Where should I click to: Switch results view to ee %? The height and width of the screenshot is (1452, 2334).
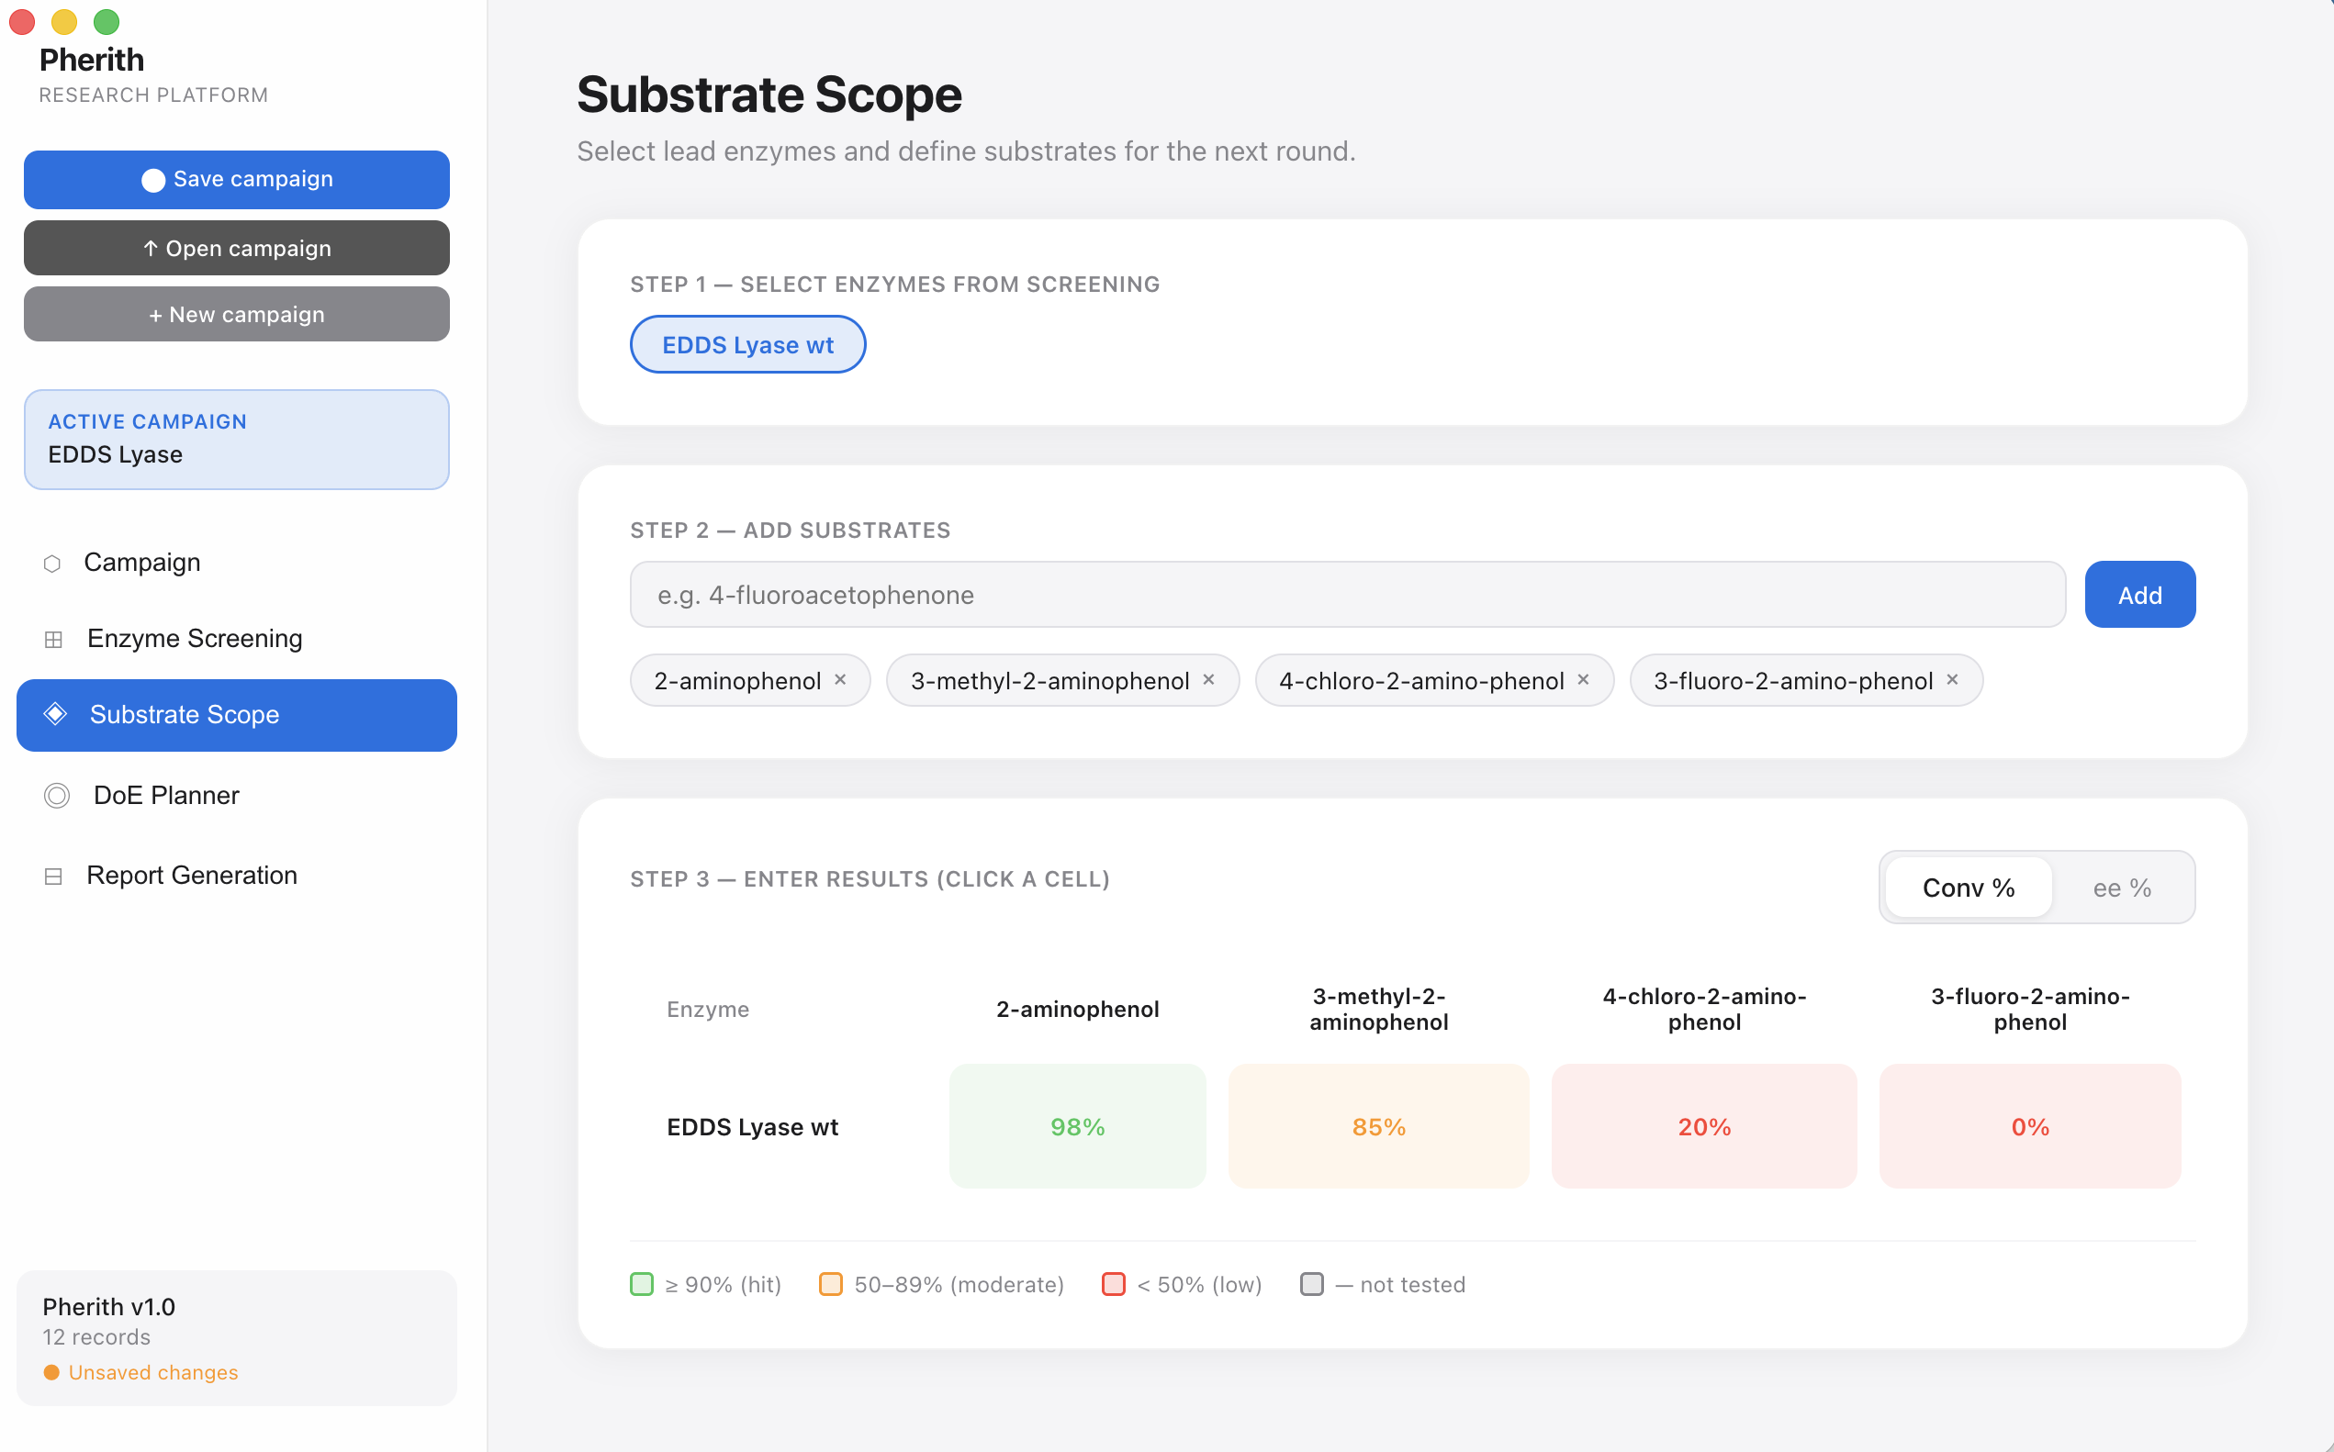[2122, 888]
